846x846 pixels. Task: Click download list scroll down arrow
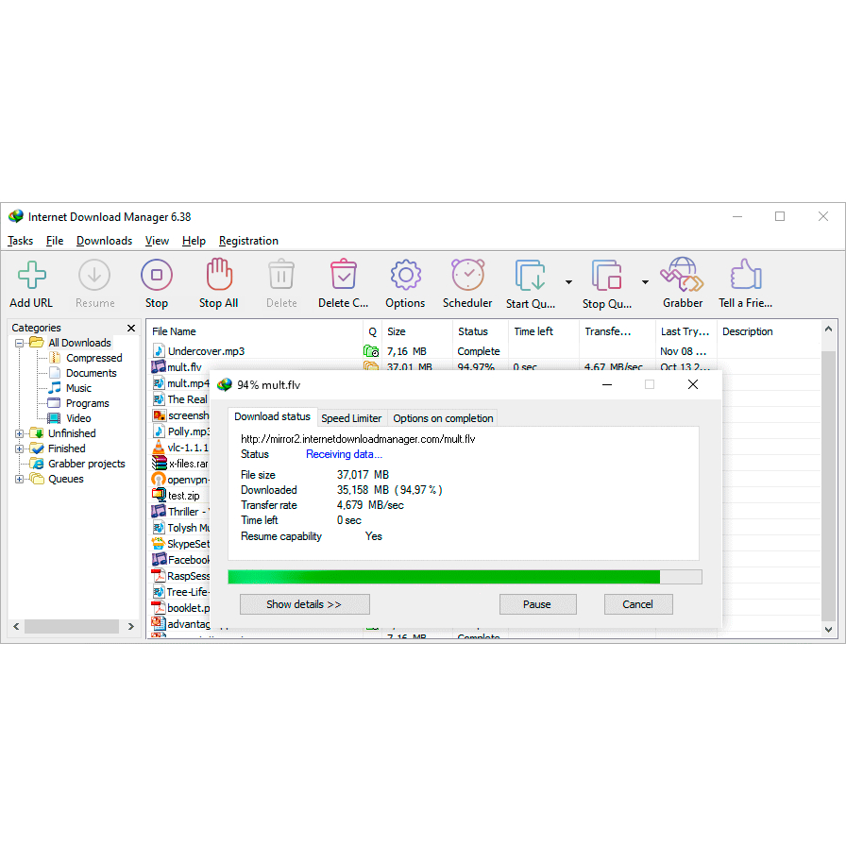(x=829, y=630)
